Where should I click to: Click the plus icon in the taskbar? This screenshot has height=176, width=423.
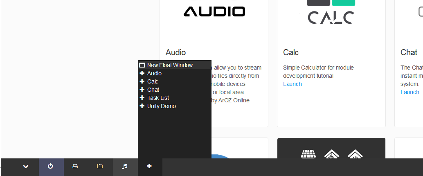(x=149, y=166)
